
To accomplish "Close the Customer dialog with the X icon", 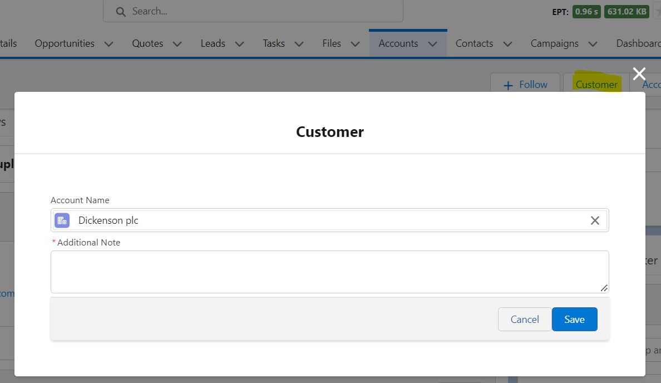I will tap(639, 73).
